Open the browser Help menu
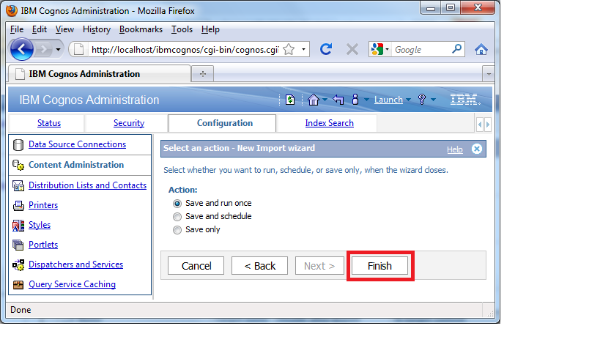 point(210,29)
